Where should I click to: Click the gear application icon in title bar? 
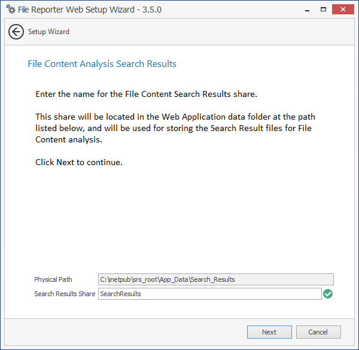(x=10, y=10)
